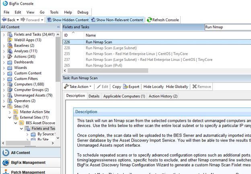Expand the Fixlets and Tasks tree node
The height and width of the screenshot is (174, 251).
(4, 34)
